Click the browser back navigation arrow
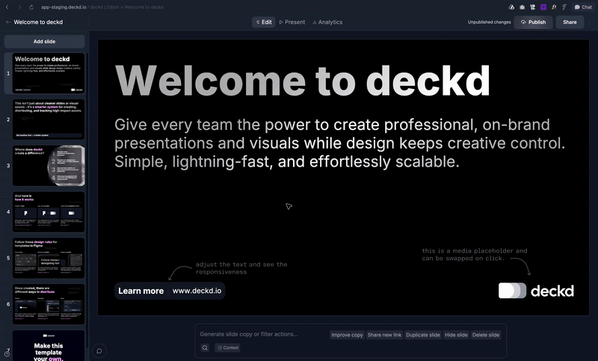The width and height of the screenshot is (598, 361). point(7,7)
